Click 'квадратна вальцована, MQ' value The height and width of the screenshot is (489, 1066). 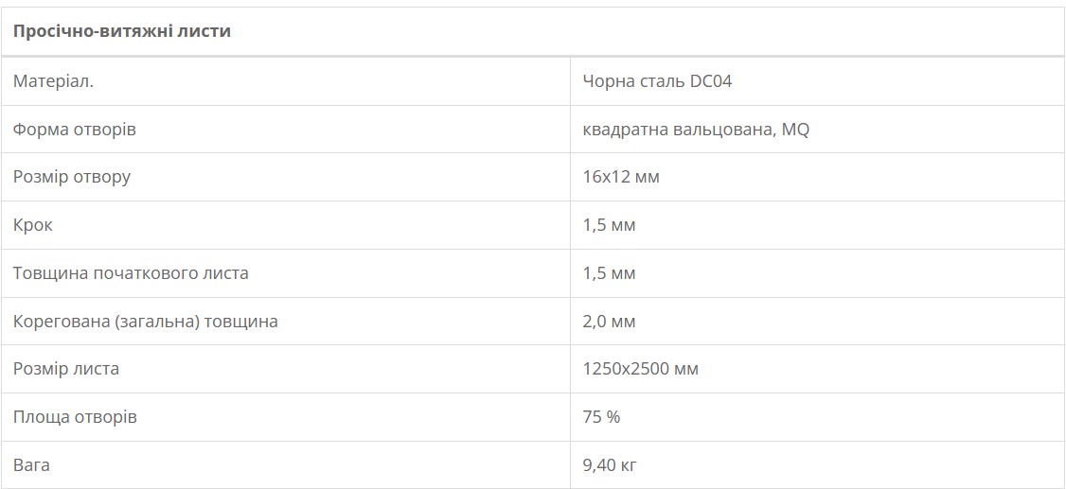(696, 129)
